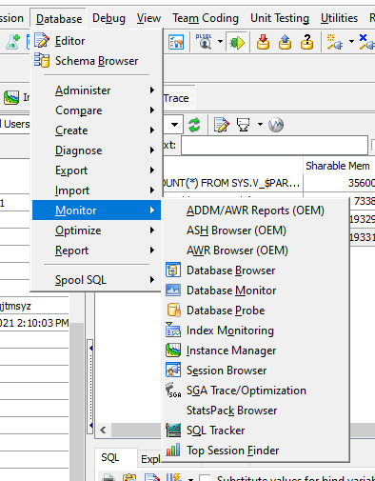The width and height of the screenshot is (375, 481).
Task: Open SGA Trace/Optimization
Action: [x=256, y=391]
